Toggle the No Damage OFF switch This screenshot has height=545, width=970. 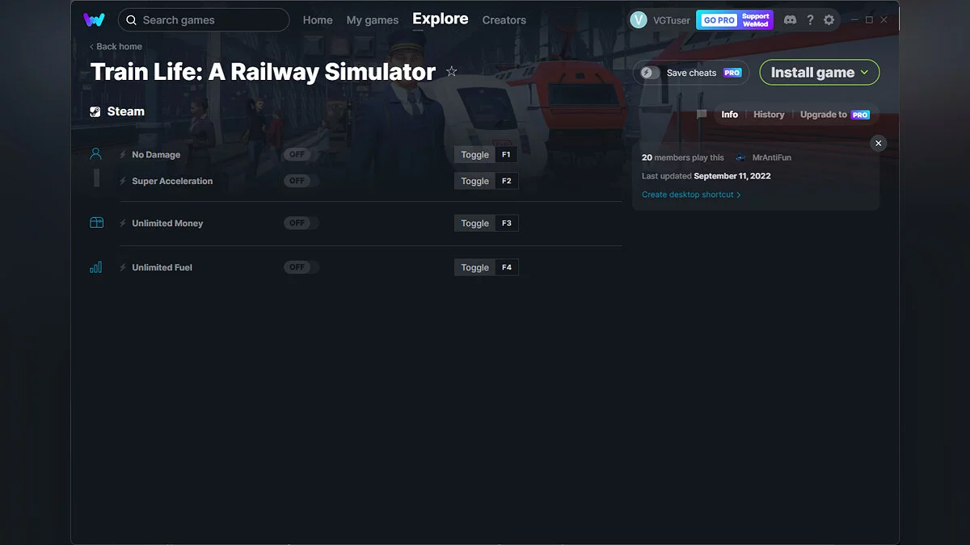(x=301, y=154)
